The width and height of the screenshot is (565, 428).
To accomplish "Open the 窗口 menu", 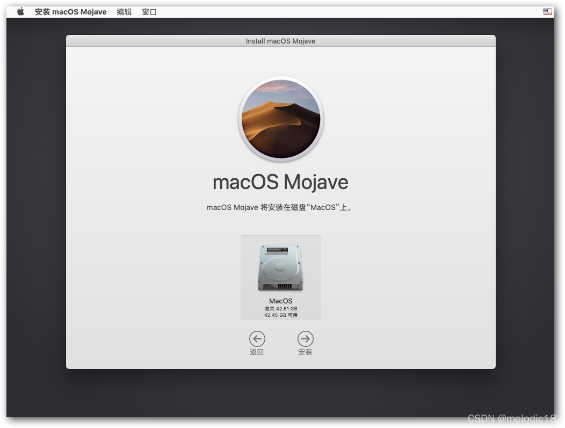I will (x=149, y=12).
